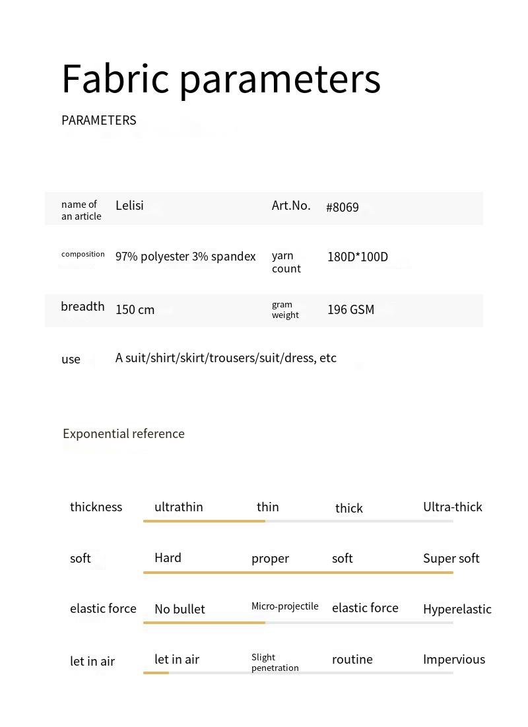Click the #8069 article number
Viewport: 528px width, 727px height.
click(342, 207)
